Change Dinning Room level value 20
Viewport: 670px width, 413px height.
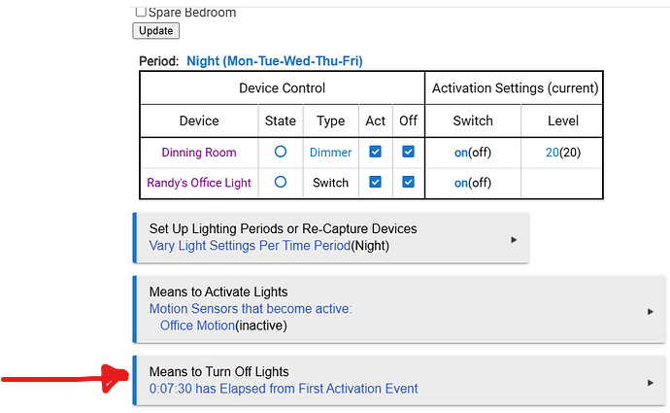pyautogui.click(x=553, y=153)
